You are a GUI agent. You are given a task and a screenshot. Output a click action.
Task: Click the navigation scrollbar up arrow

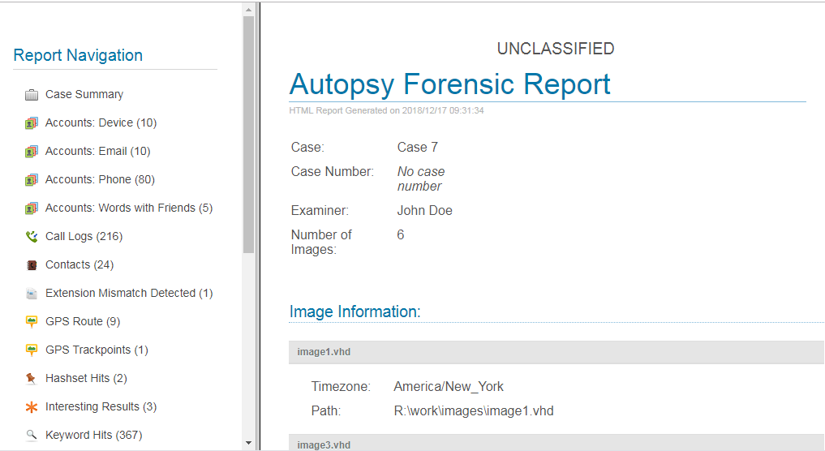(248, 11)
